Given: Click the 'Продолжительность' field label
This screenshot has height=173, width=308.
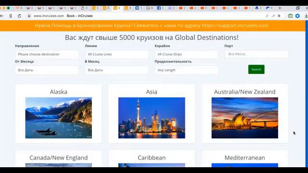Looking at the screenshot, I should tap(173, 62).
